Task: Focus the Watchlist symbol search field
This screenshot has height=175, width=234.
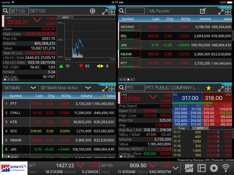Action: pos(135,11)
